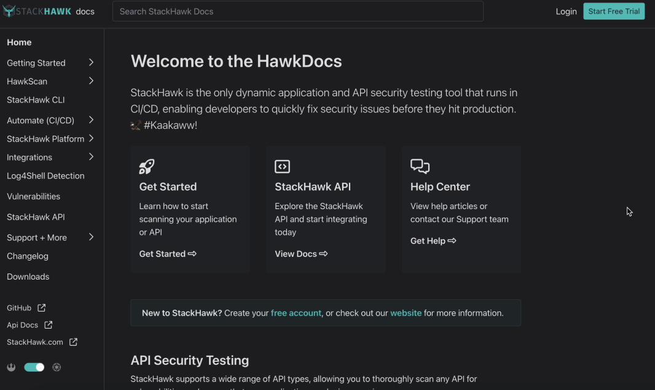Click the chat bubbles icon on Help Center card

(x=420, y=166)
